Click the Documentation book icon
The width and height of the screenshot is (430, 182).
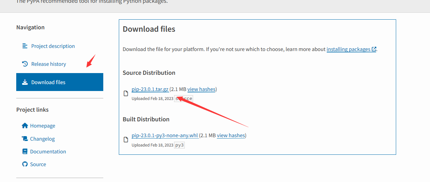point(25,151)
